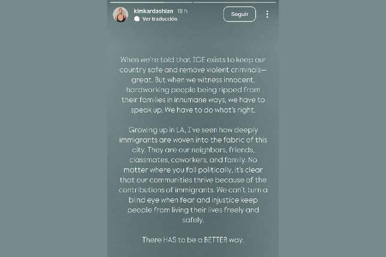386x257 pixels.
Task: Click the Seguir follow button
Action: (239, 14)
